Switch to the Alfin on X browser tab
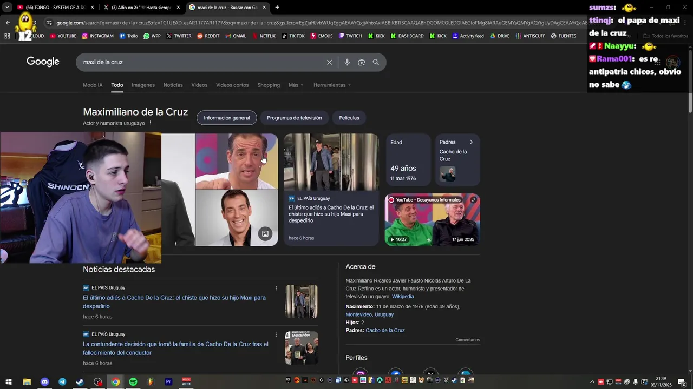This screenshot has width=693, height=389. pyautogui.click(x=142, y=8)
